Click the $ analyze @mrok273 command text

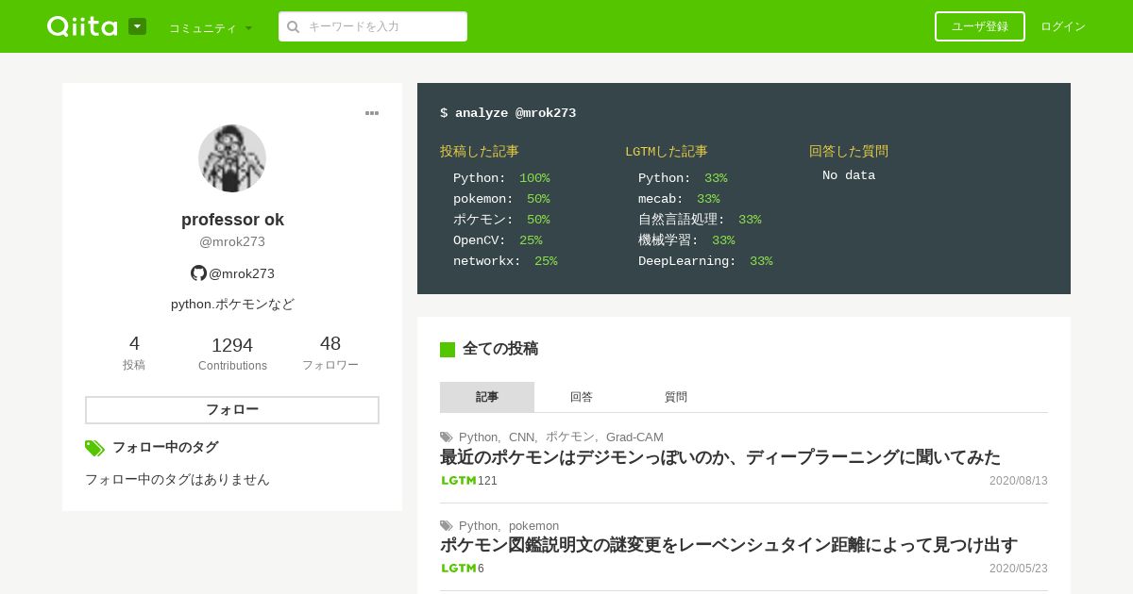[x=508, y=113]
